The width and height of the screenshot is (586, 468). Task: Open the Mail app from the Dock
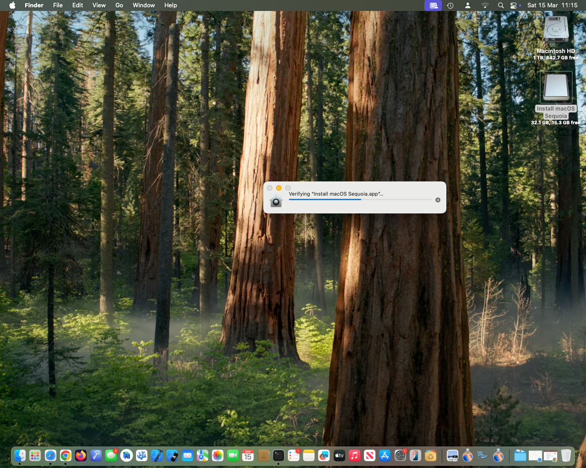tap(186, 455)
